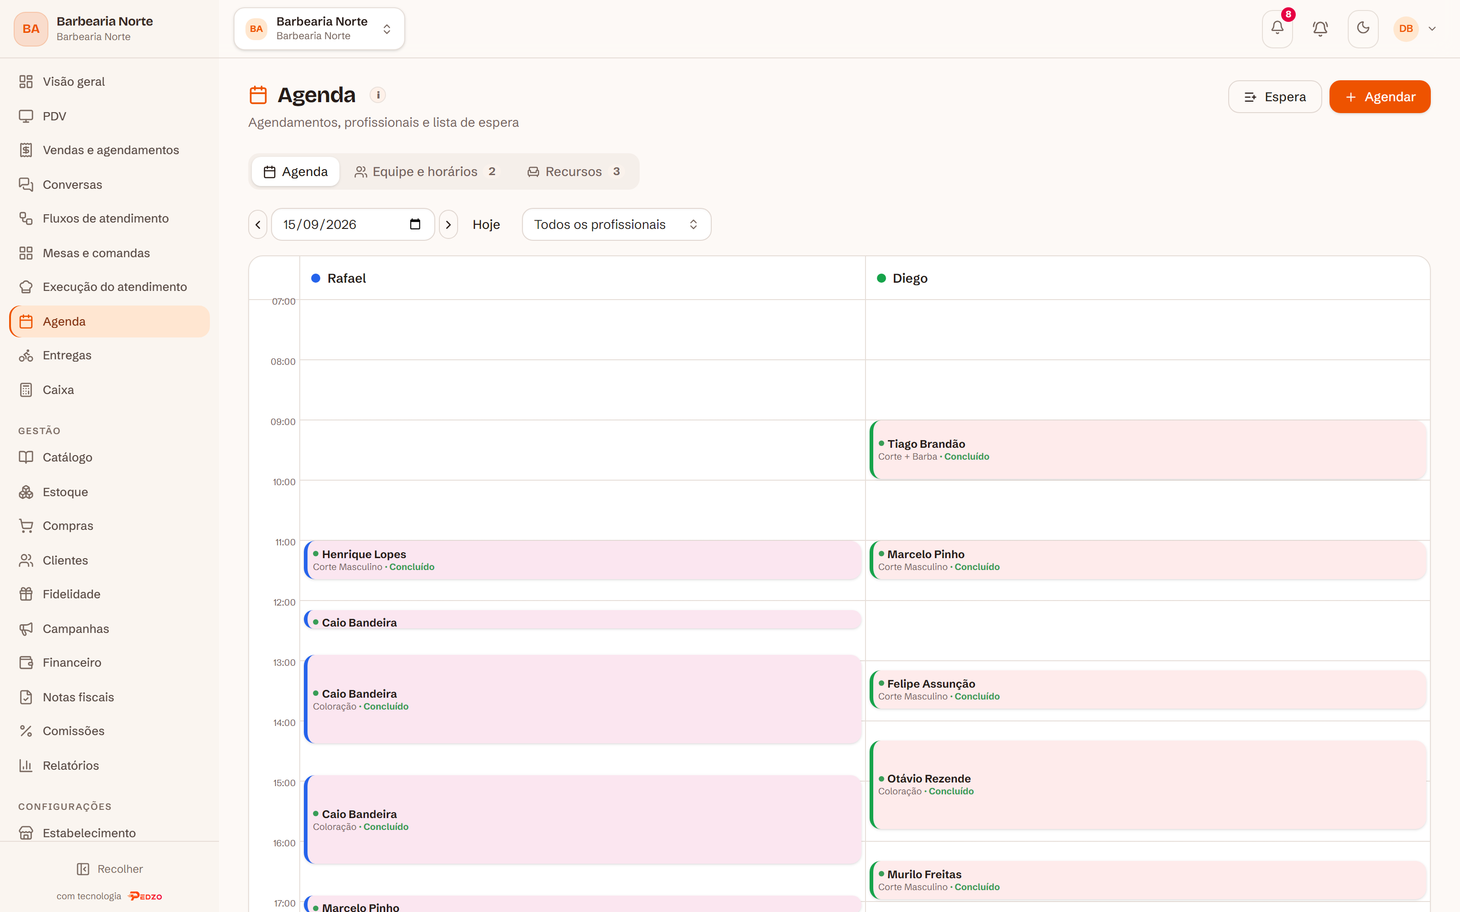Switch to the Equipe e horários tab
The height and width of the screenshot is (912, 1460).
click(x=426, y=171)
